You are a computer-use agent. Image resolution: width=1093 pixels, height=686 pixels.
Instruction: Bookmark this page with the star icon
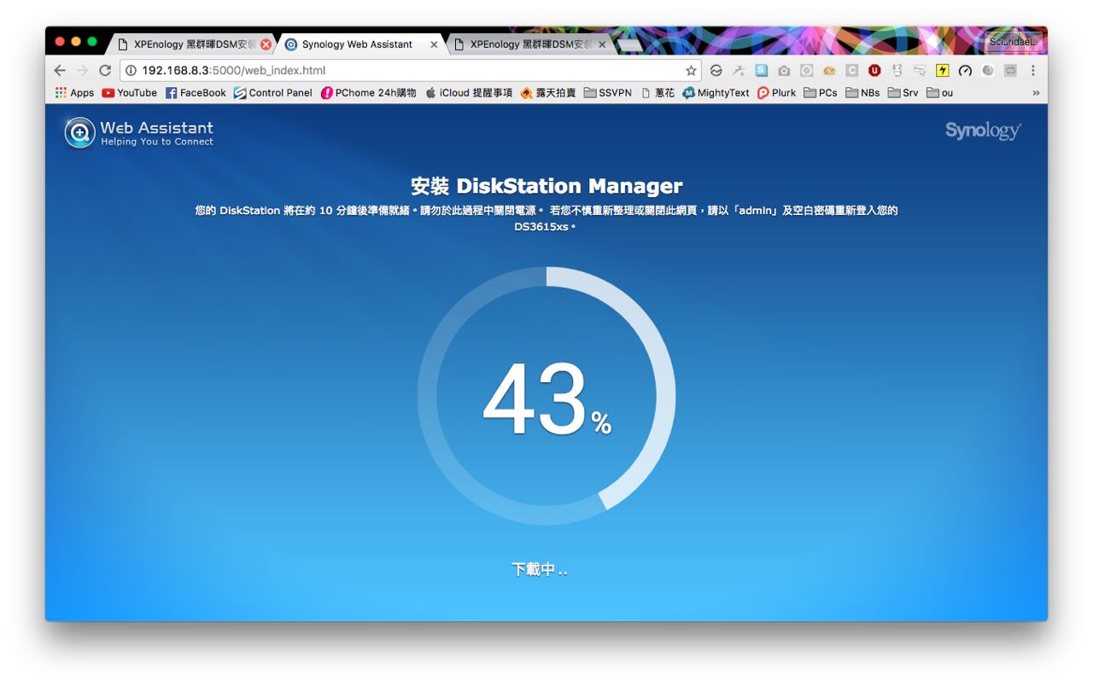tap(691, 71)
